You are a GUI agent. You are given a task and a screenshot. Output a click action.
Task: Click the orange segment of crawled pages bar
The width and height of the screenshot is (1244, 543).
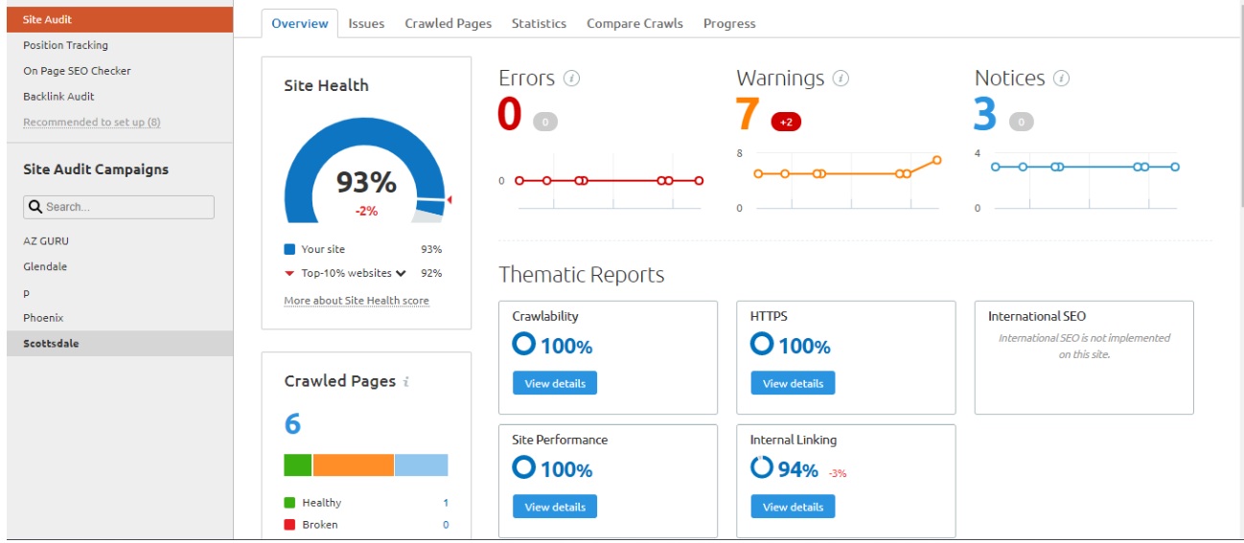click(x=353, y=465)
